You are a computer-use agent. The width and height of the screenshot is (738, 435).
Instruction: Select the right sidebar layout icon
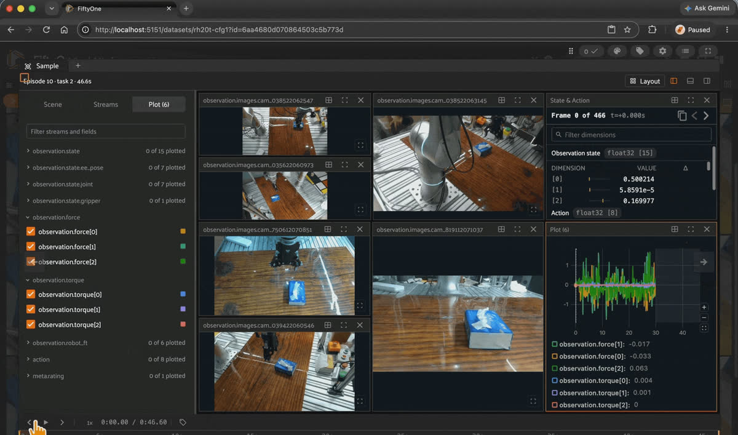point(707,81)
